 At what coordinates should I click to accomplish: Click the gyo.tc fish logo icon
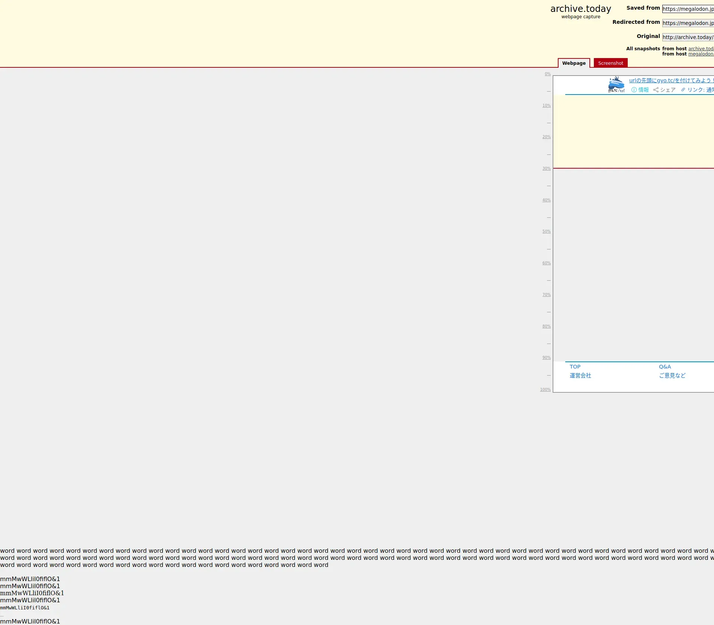click(616, 84)
